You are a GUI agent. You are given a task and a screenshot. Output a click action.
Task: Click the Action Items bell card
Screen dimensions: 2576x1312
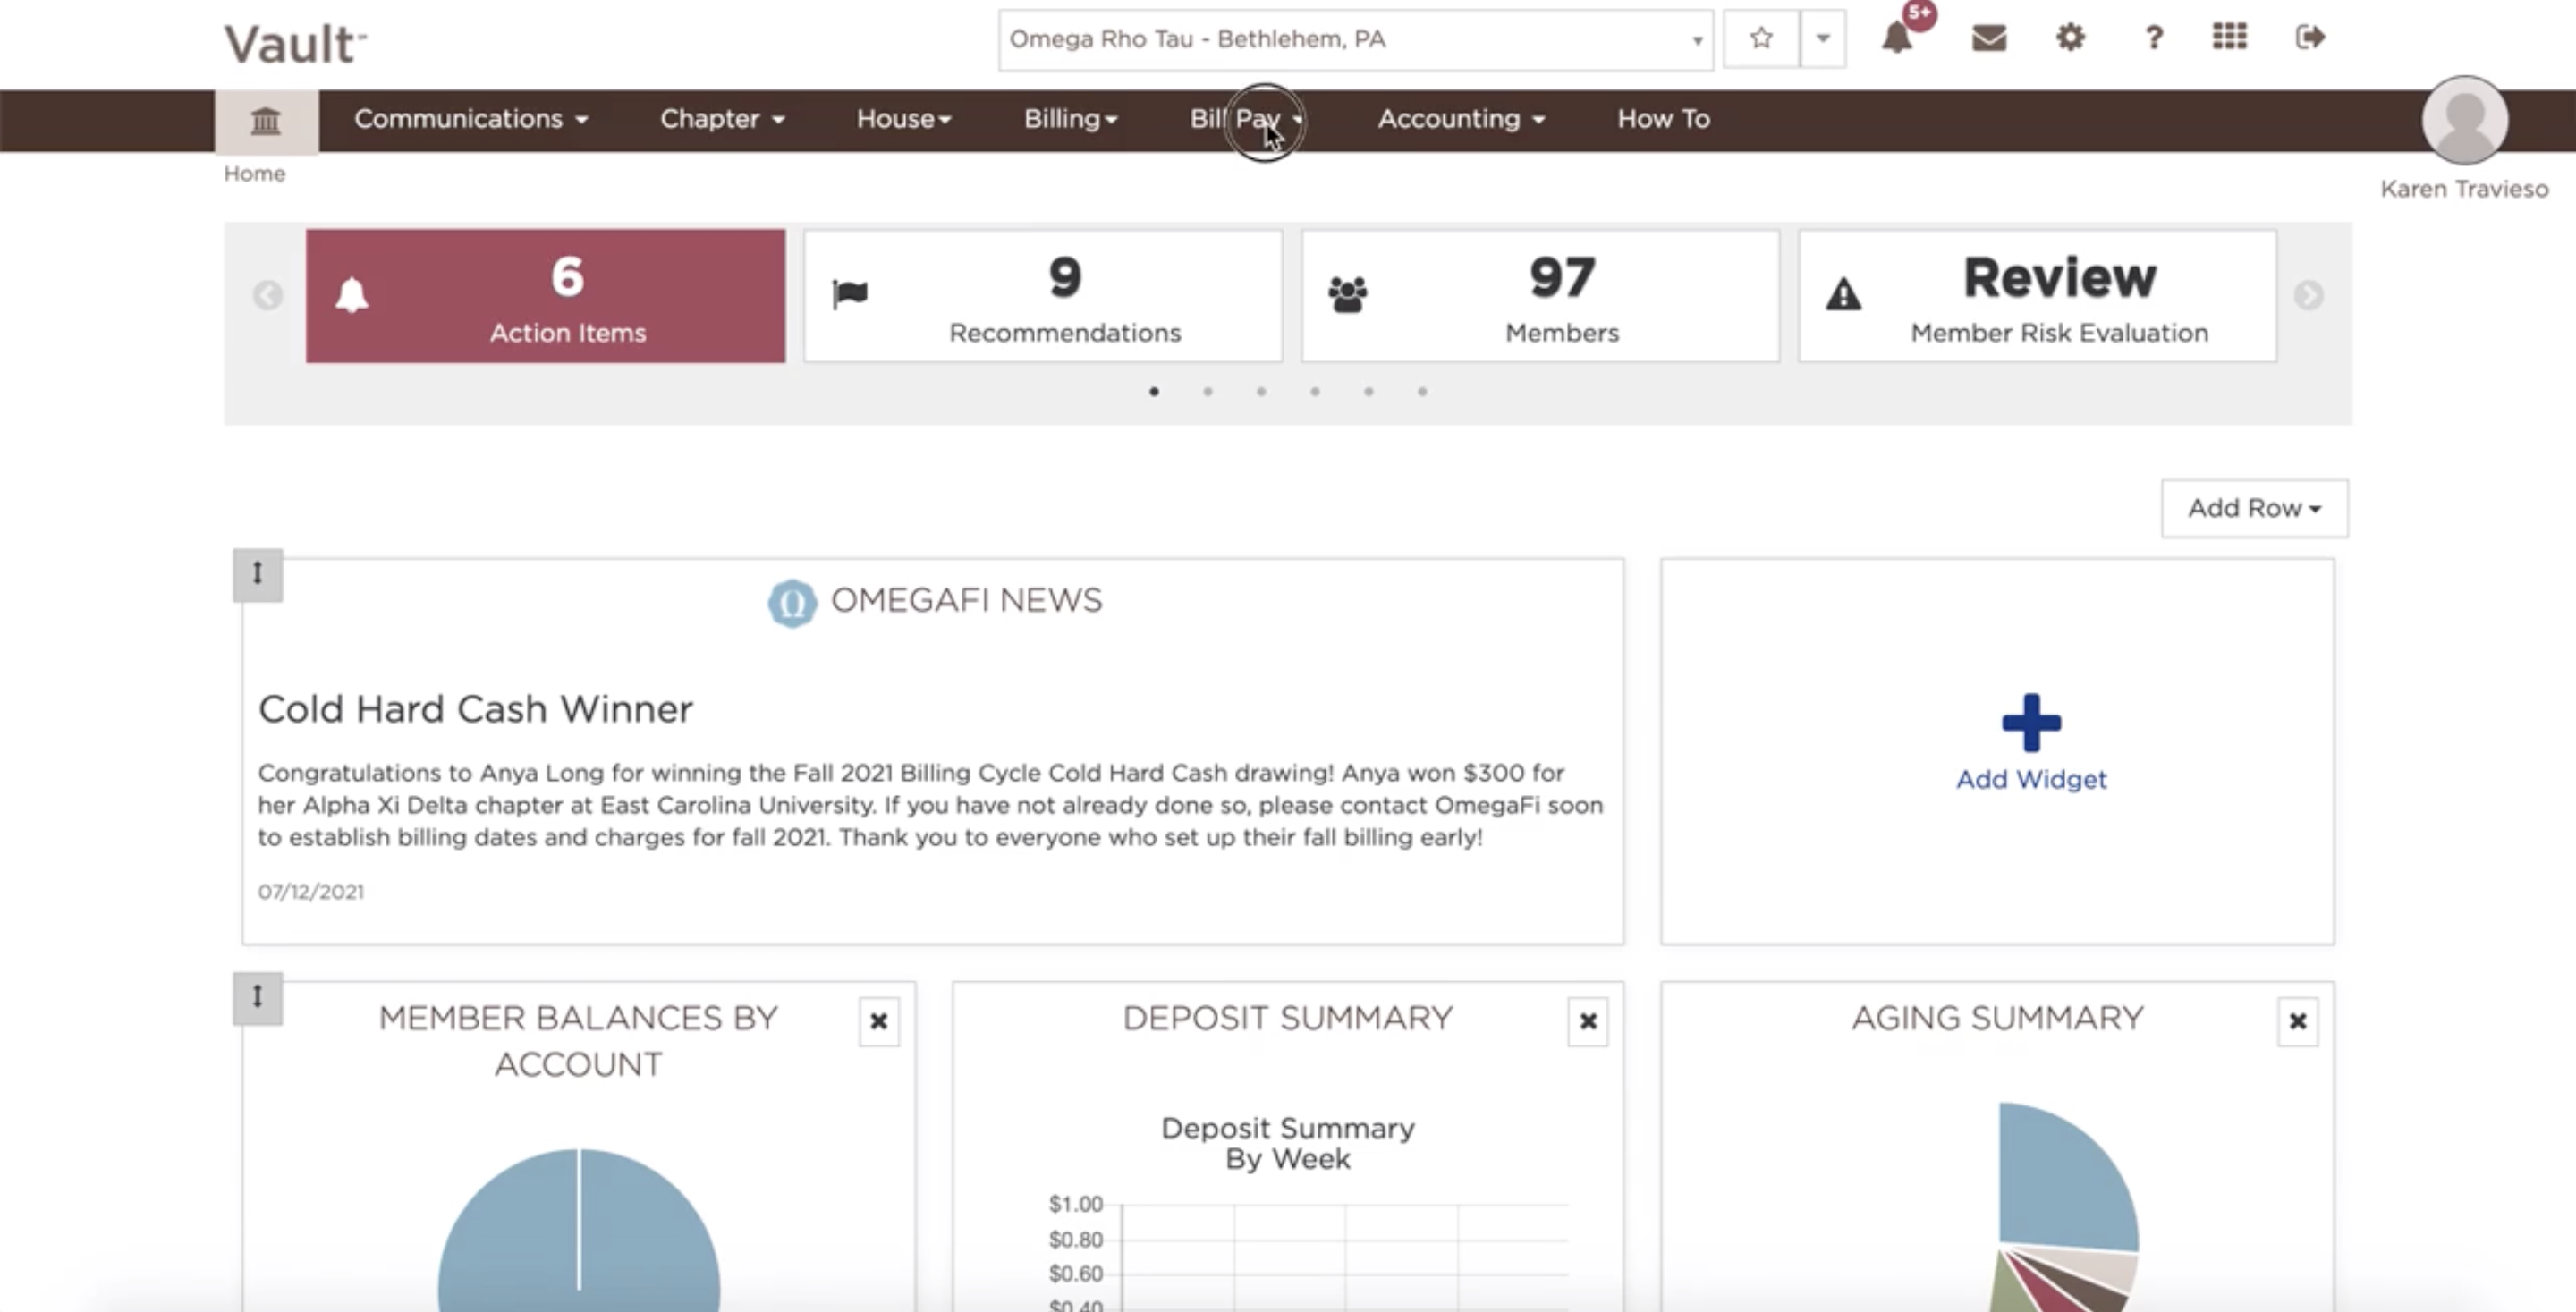(x=545, y=296)
